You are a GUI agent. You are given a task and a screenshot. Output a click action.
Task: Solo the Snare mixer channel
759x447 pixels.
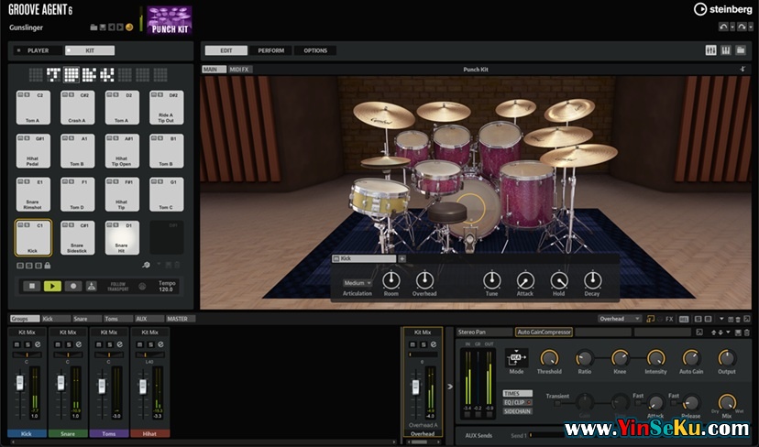[x=69, y=343]
